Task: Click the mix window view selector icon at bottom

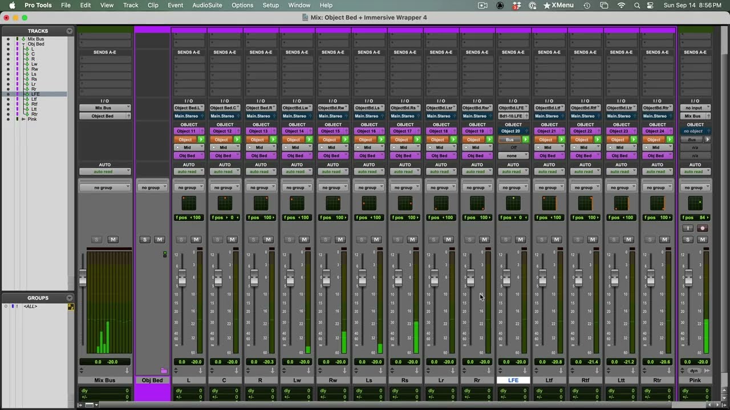Action: (89, 405)
